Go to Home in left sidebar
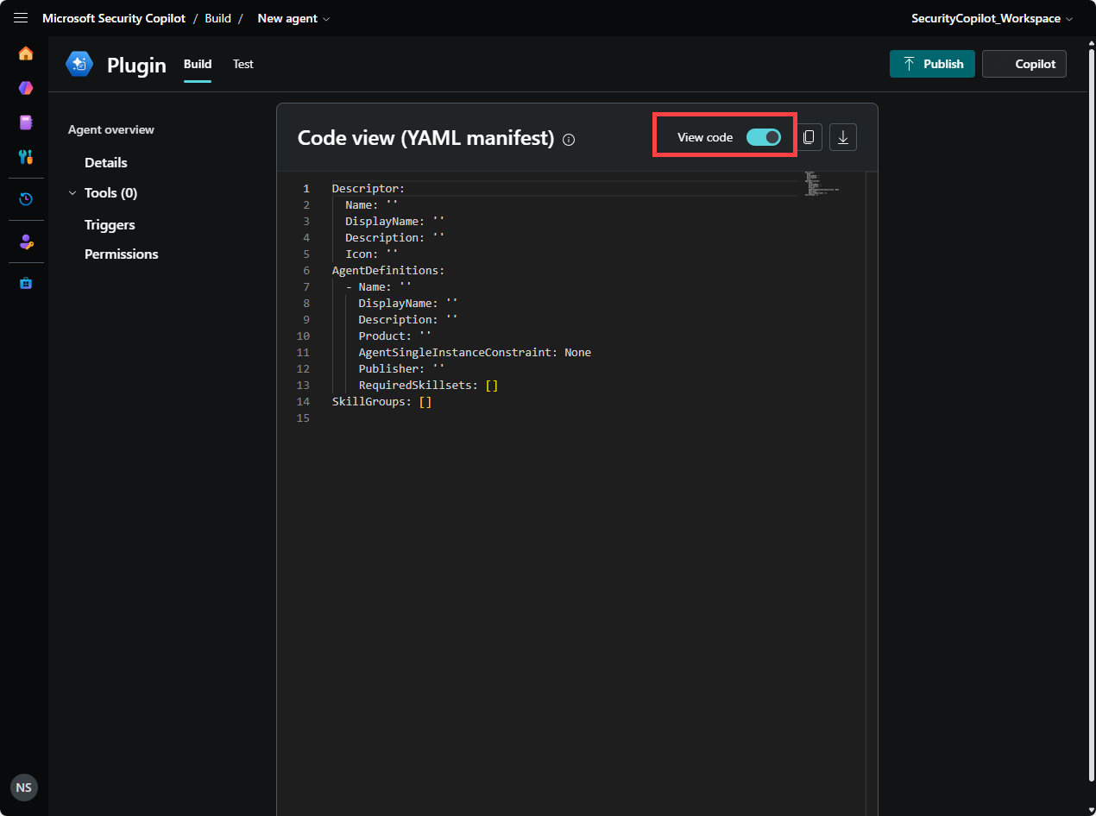 pos(26,53)
